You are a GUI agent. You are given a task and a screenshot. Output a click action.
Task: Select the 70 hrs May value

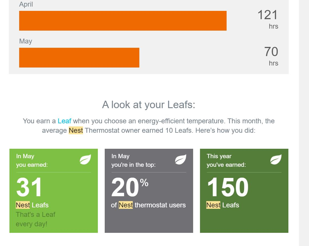pos(271,56)
